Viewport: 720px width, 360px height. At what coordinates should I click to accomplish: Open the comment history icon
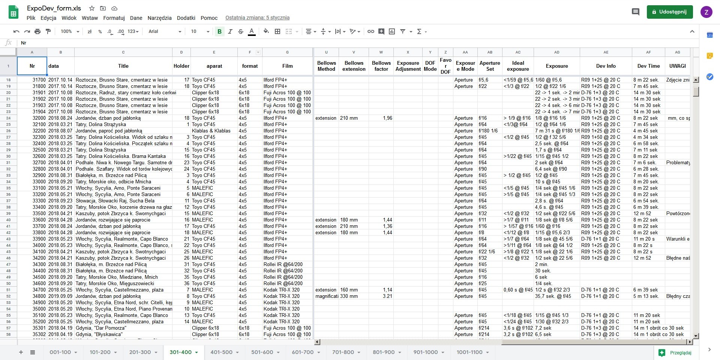point(635,12)
